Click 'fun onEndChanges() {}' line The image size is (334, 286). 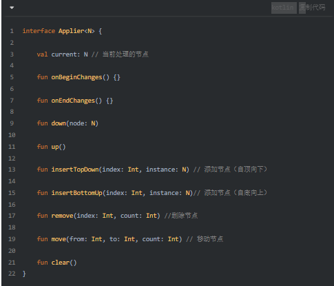click(x=75, y=101)
